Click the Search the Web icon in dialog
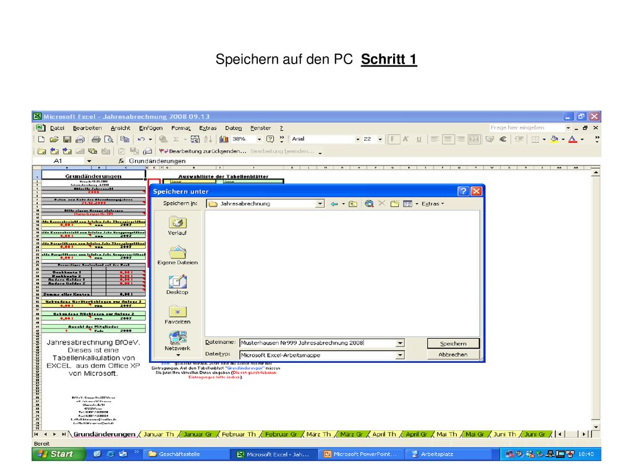This screenshot has height=474, width=633. pos(369,204)
